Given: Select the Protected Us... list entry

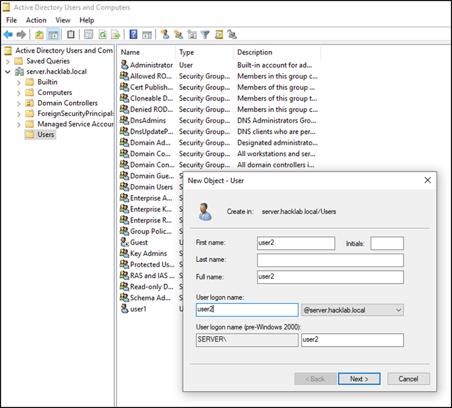Looking at the screenshot, I should pyautogui.click(x=152, y=264).
